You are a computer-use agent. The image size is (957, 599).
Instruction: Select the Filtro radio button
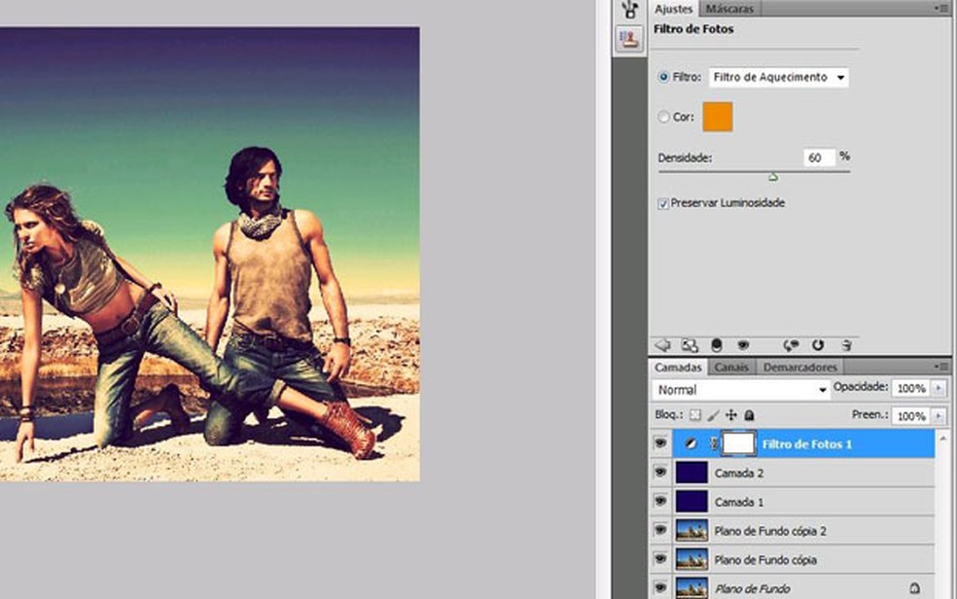[x=664, y=77]
